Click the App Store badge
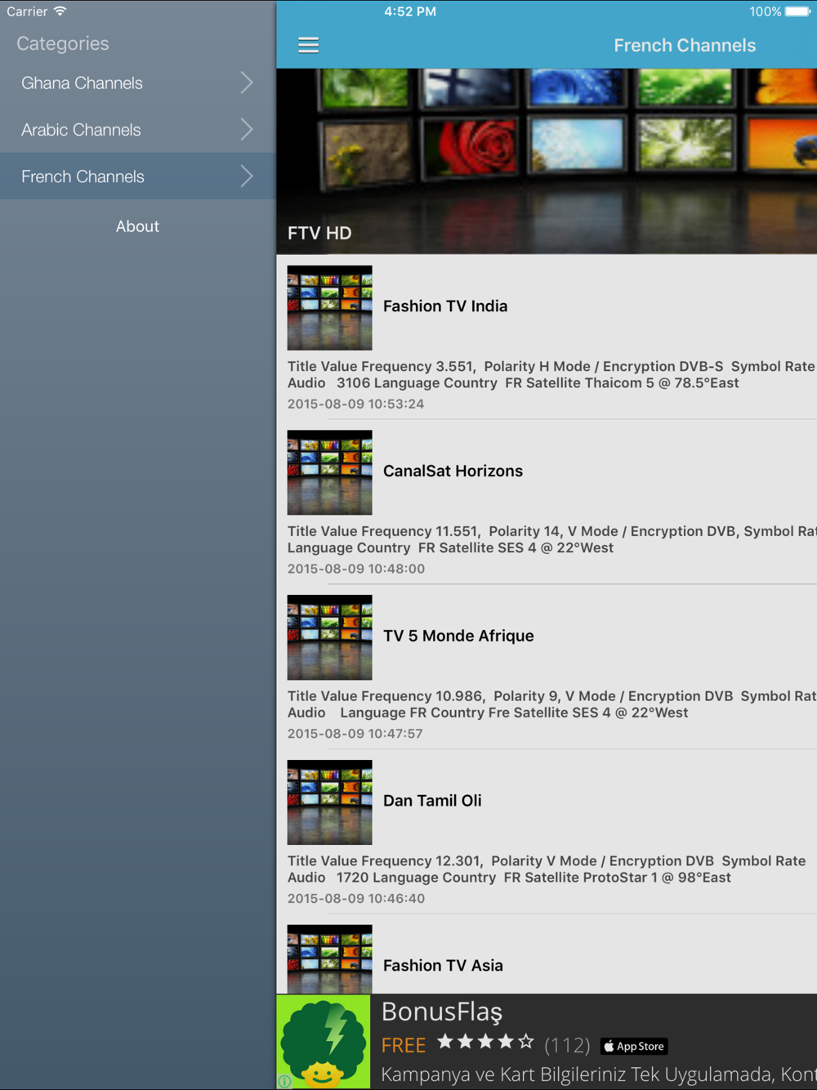This screenshot has height=1090, width=817. pyautogui.click(x=634, y=1046)
